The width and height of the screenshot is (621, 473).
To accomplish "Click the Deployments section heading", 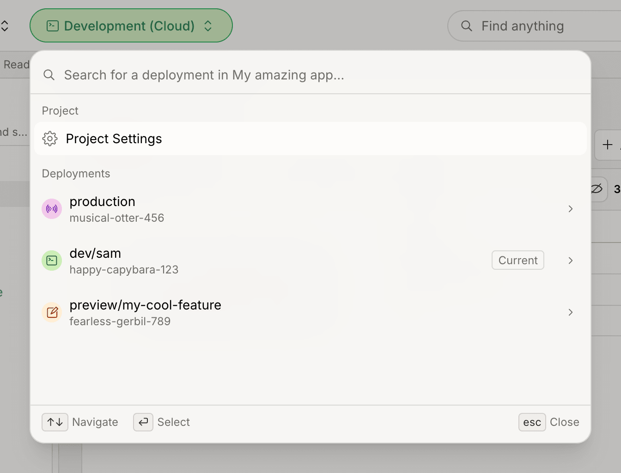I will tap(76, 174).
